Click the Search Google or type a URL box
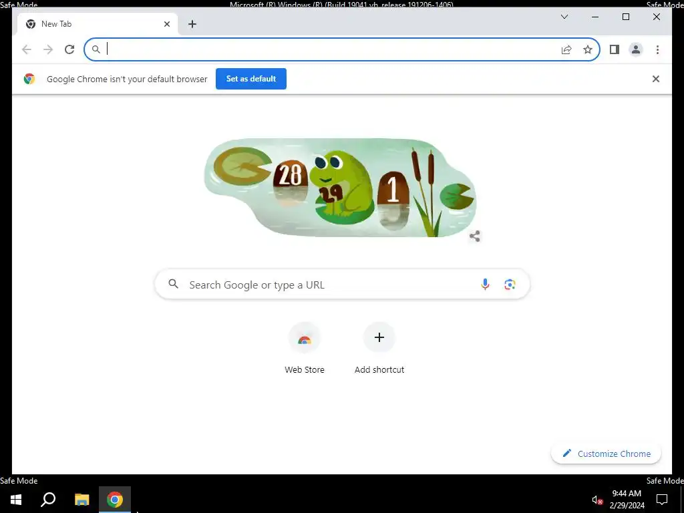The image size is (684, 513). click(342, 285)
